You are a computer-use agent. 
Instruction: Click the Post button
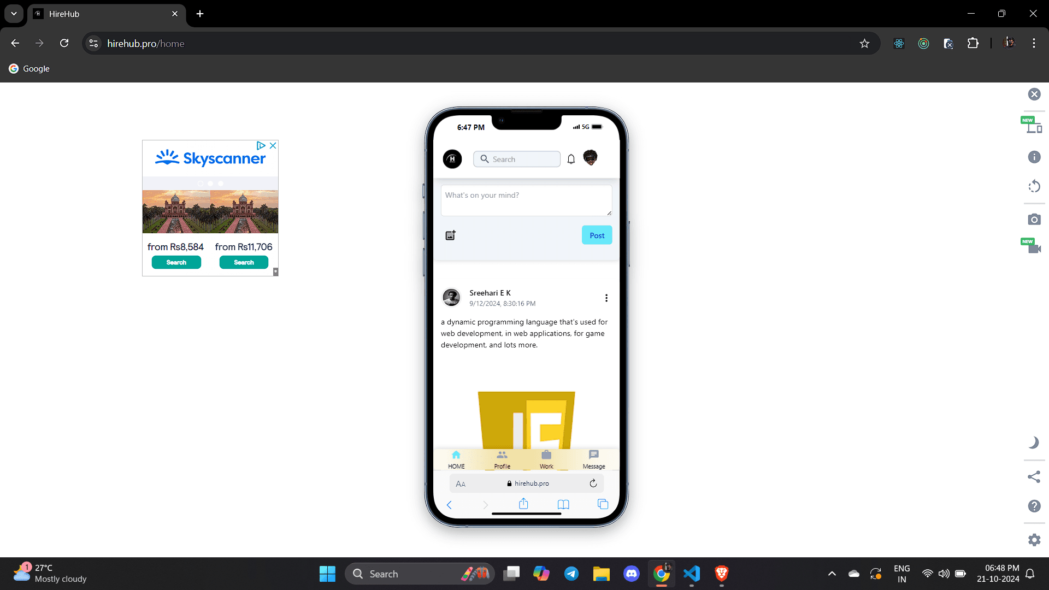pyautogui.click(x=597, y=235)
